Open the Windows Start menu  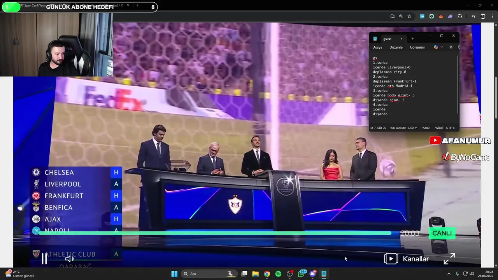click(174, 274)
